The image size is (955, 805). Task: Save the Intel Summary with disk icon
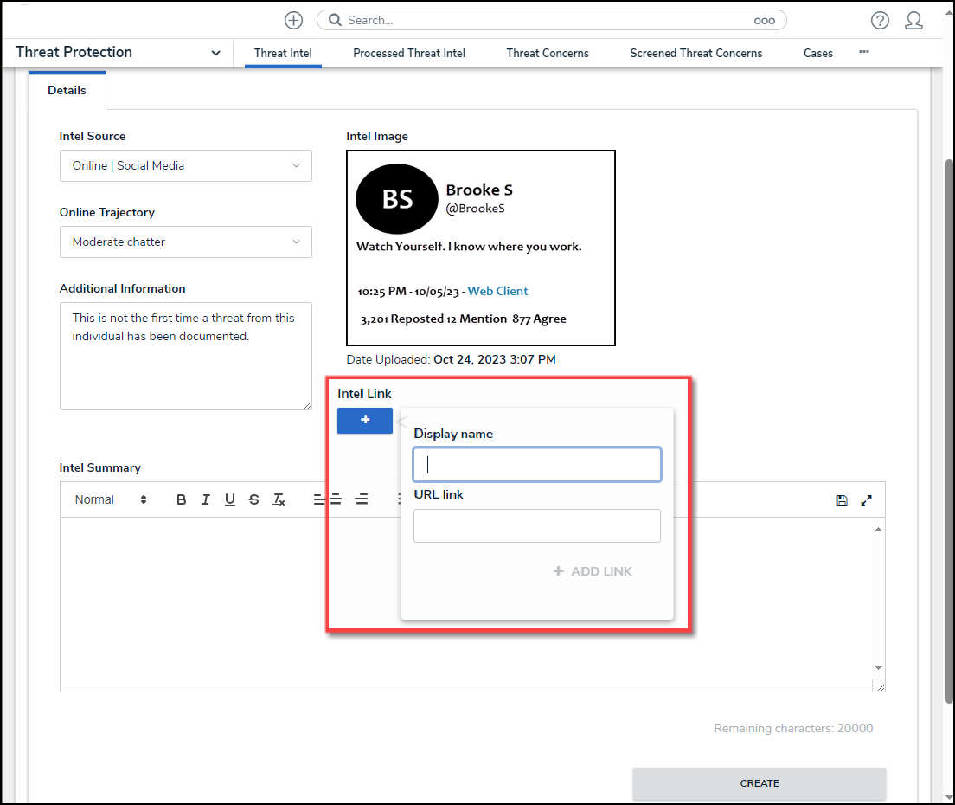coord(842,500)
